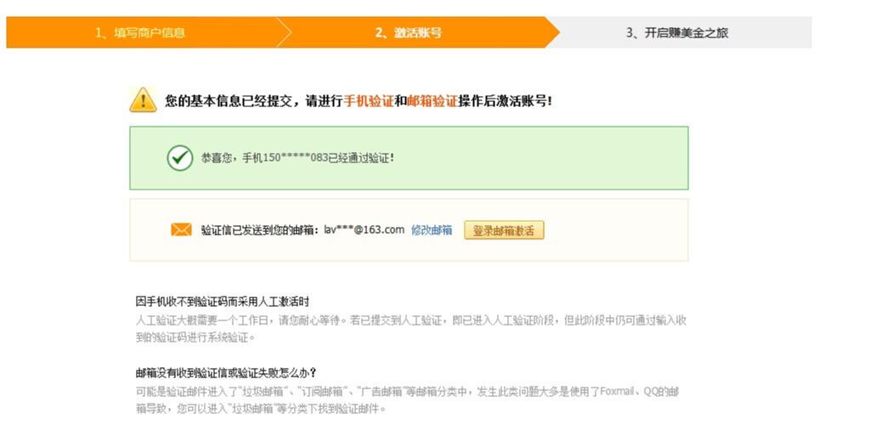Open step 1 填写商户信息
This screenshot has height=436, width=887.
140,32
